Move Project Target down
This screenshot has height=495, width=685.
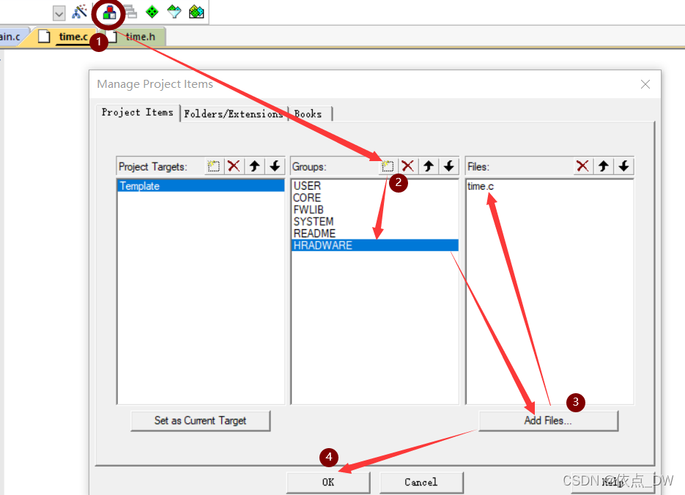point(275,166)
